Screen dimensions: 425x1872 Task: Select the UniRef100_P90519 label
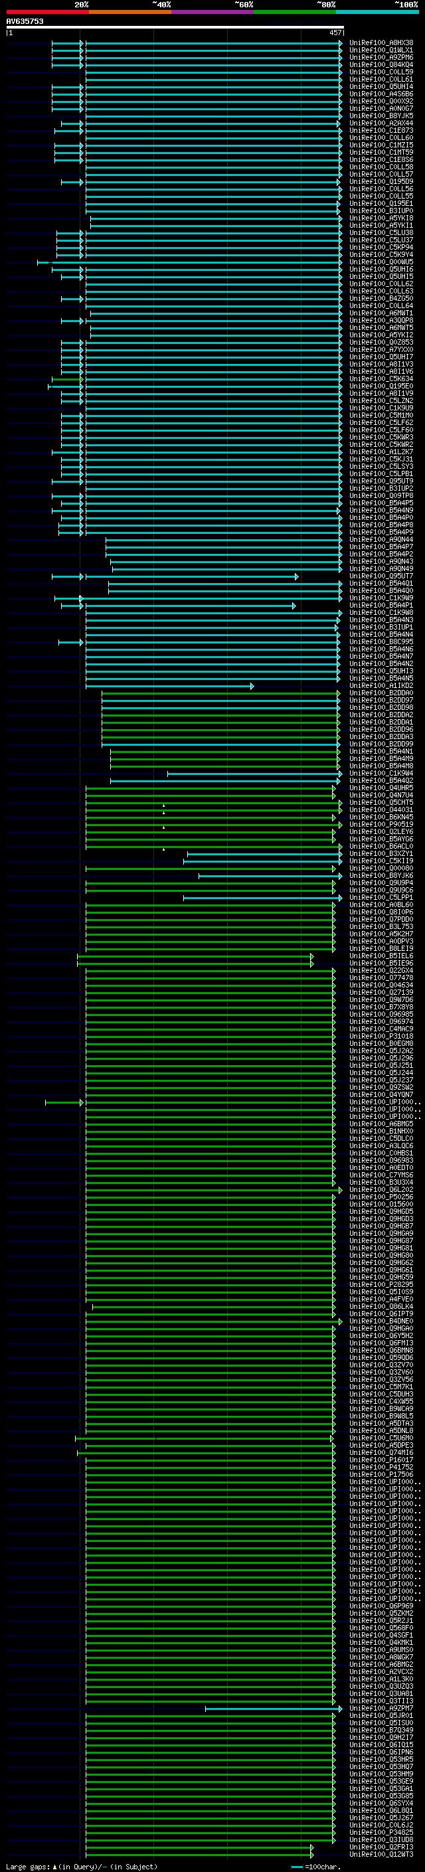point(381,824)
